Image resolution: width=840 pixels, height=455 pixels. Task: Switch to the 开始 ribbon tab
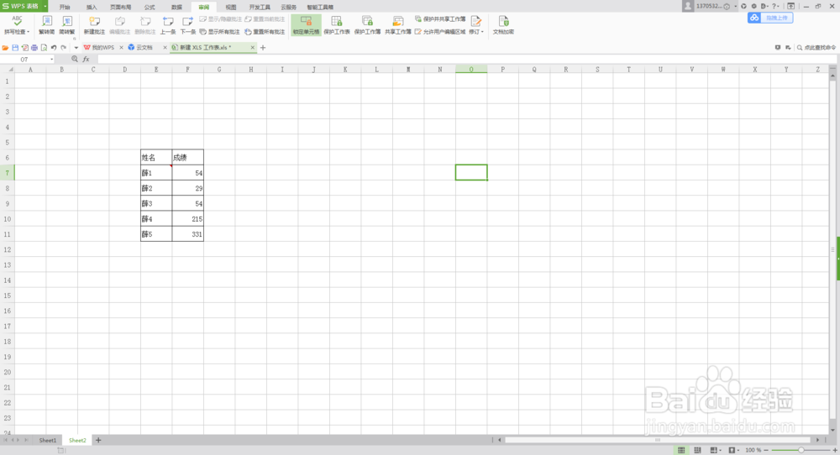(x=65, y=7)
